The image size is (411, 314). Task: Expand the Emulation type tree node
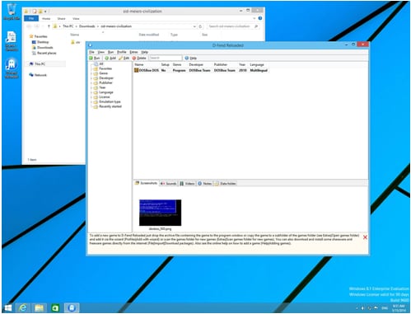(x=91, y=101)
